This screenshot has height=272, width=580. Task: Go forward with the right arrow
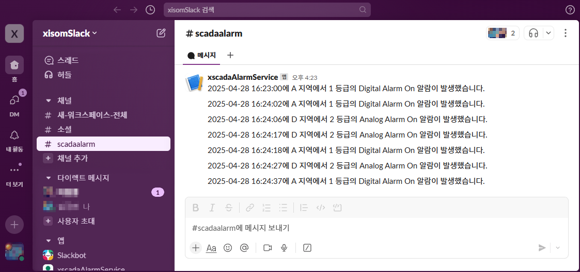[134, 10]
